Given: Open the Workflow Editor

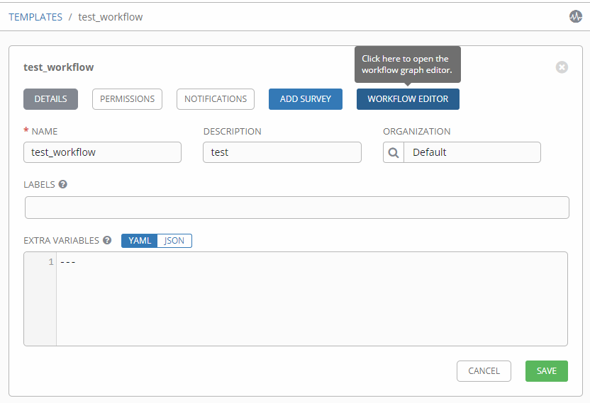Looking at the screenshot, I should [x=408, y=99].
